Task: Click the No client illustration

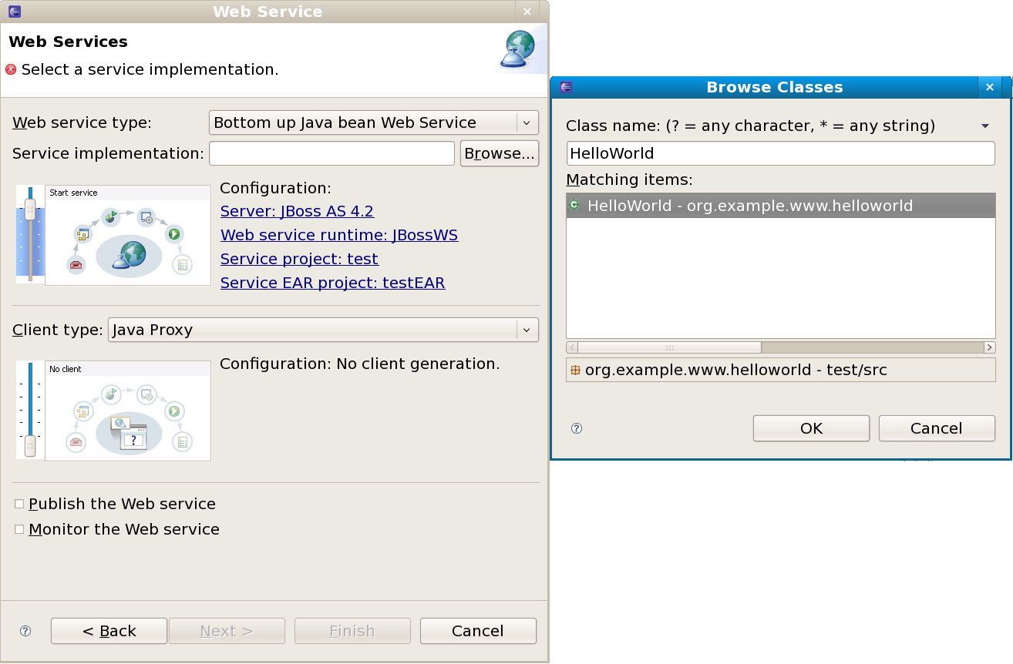Action: (128, 410)
